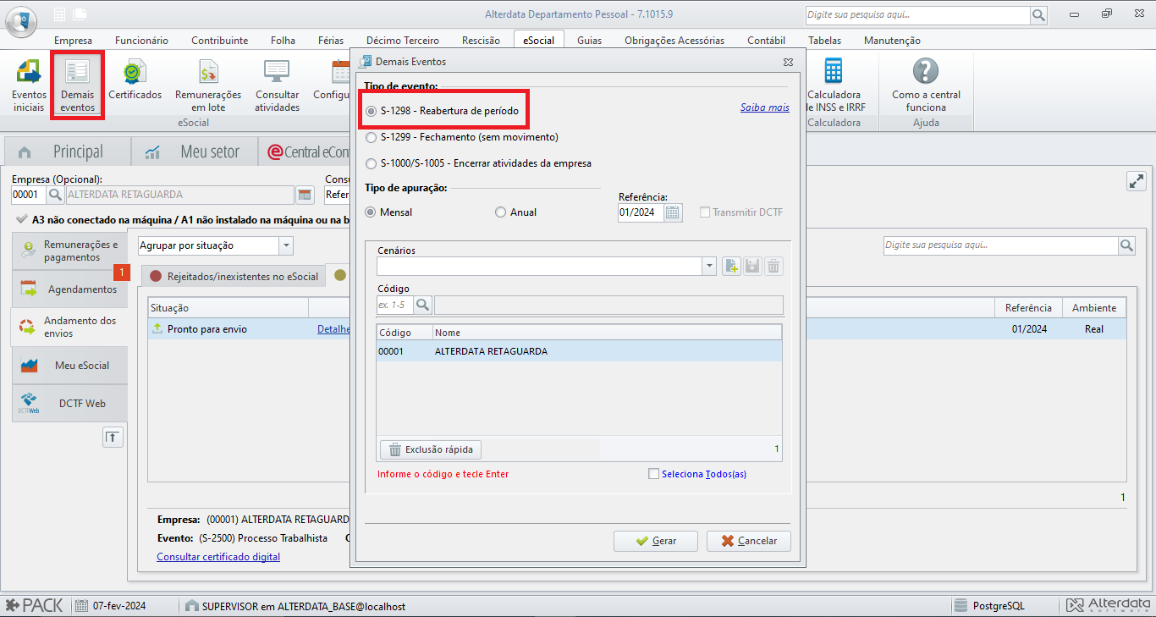Click the Ambiente column header
This screenshot has width=1156, height=617.
coord(1094,308)
